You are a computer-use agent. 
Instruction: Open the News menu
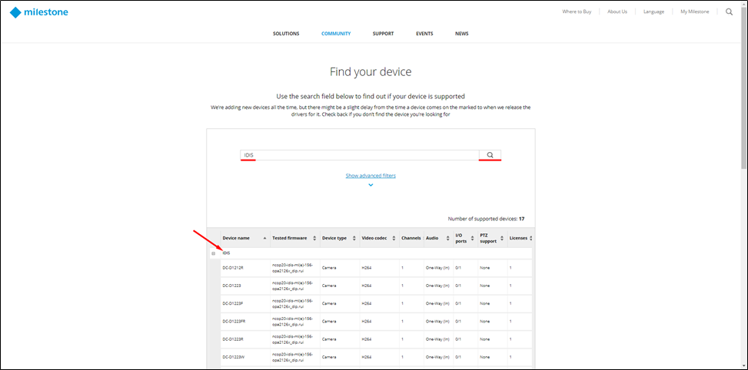pos(462,34)
